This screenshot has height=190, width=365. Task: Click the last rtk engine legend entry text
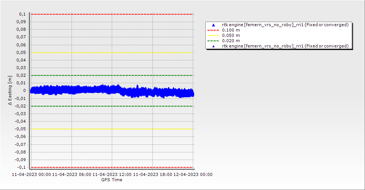pyautogui.click(x=285, y=46)
